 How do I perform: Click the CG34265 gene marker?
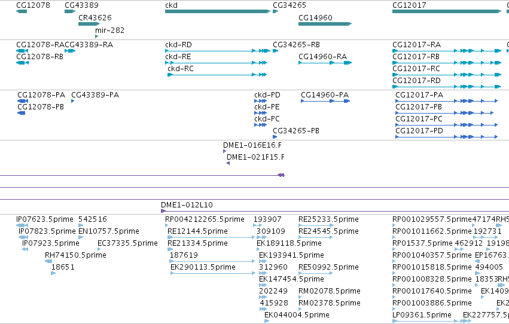pyautogui.click(x=275, y=11)
